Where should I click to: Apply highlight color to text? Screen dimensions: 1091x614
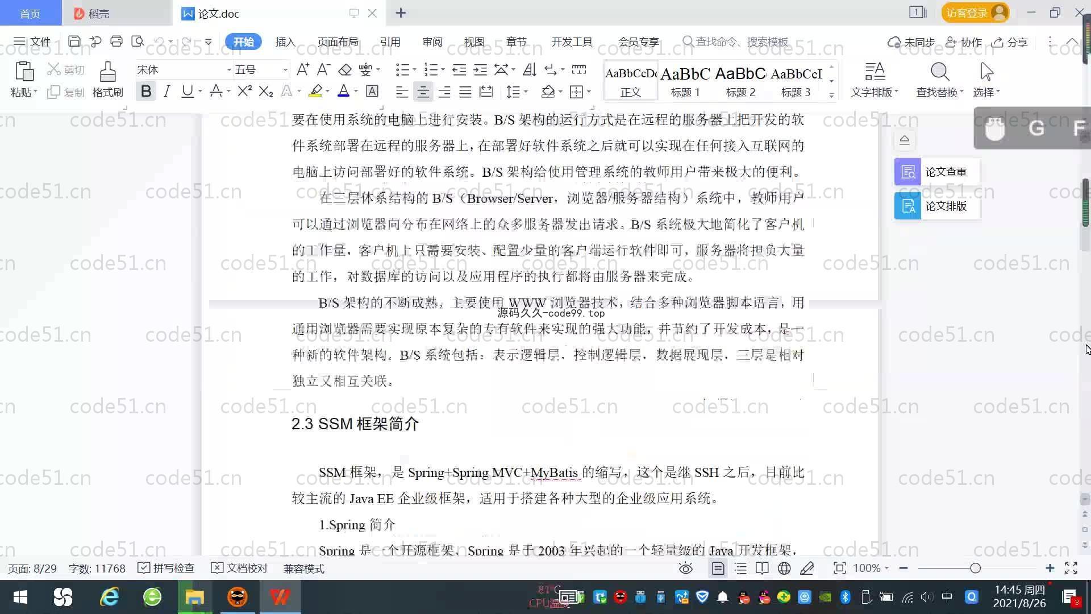click(315, 92)
